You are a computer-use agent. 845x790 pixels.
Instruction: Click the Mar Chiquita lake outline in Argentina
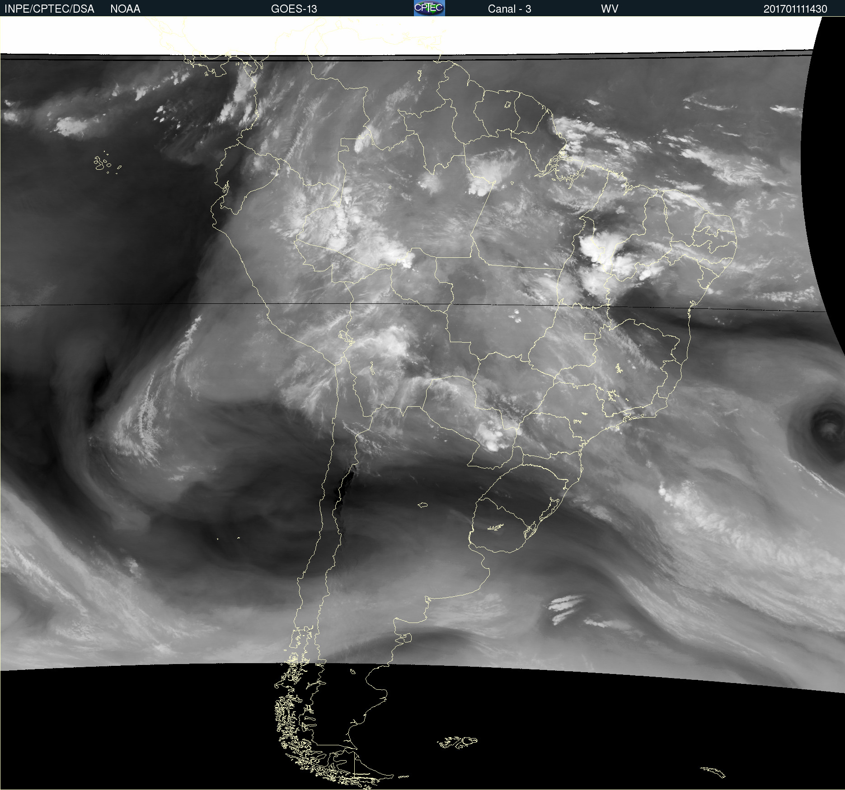(422, 505)
